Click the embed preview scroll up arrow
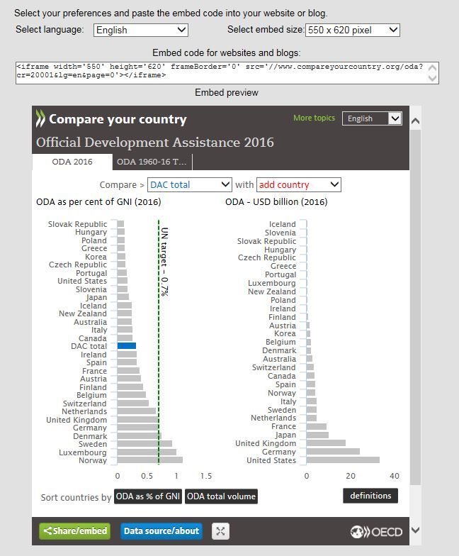Viewport: 459px width, 556px height. 415,121
